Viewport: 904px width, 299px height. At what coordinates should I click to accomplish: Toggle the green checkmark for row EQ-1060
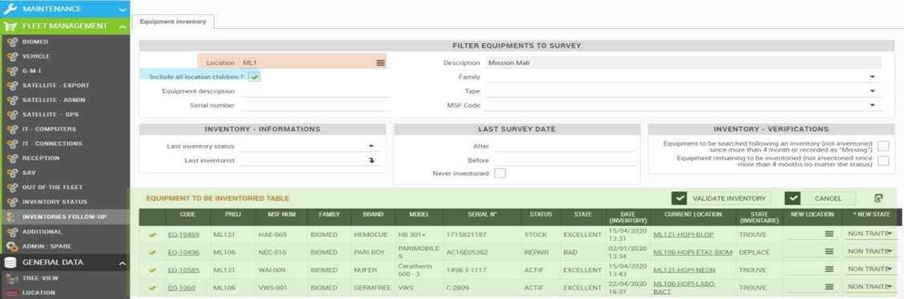coord(152,287)
